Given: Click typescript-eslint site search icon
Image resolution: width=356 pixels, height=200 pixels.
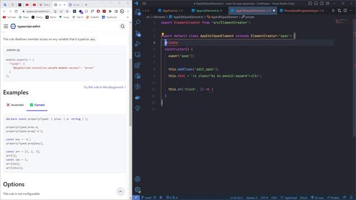Looking at the screenshot, I should [x=122, y=27].
